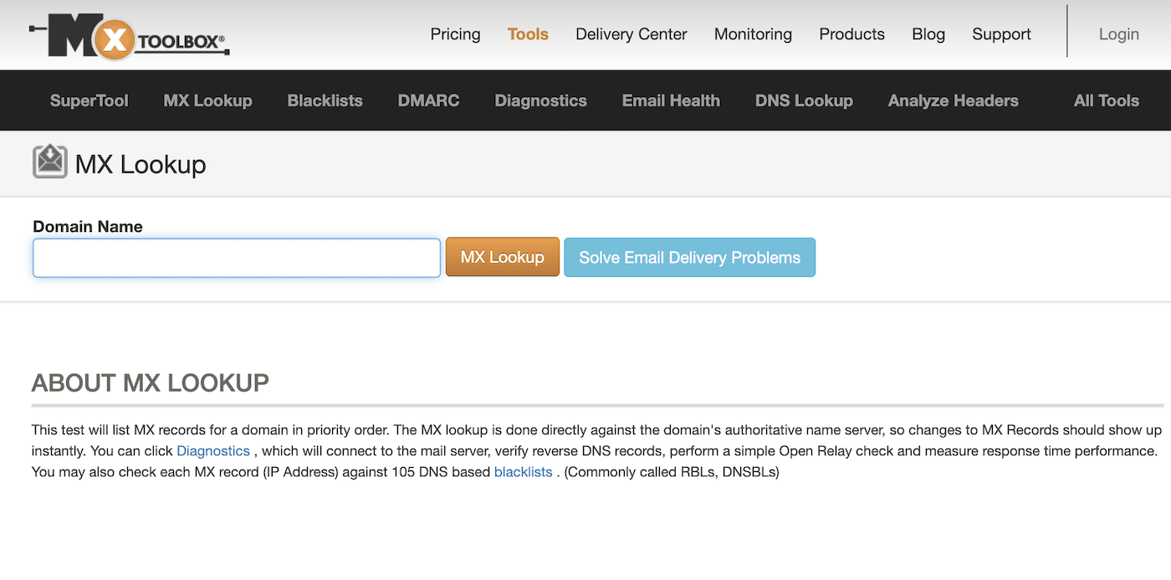
Task: Select the Blacklists tab
Action: pos(325,100)
